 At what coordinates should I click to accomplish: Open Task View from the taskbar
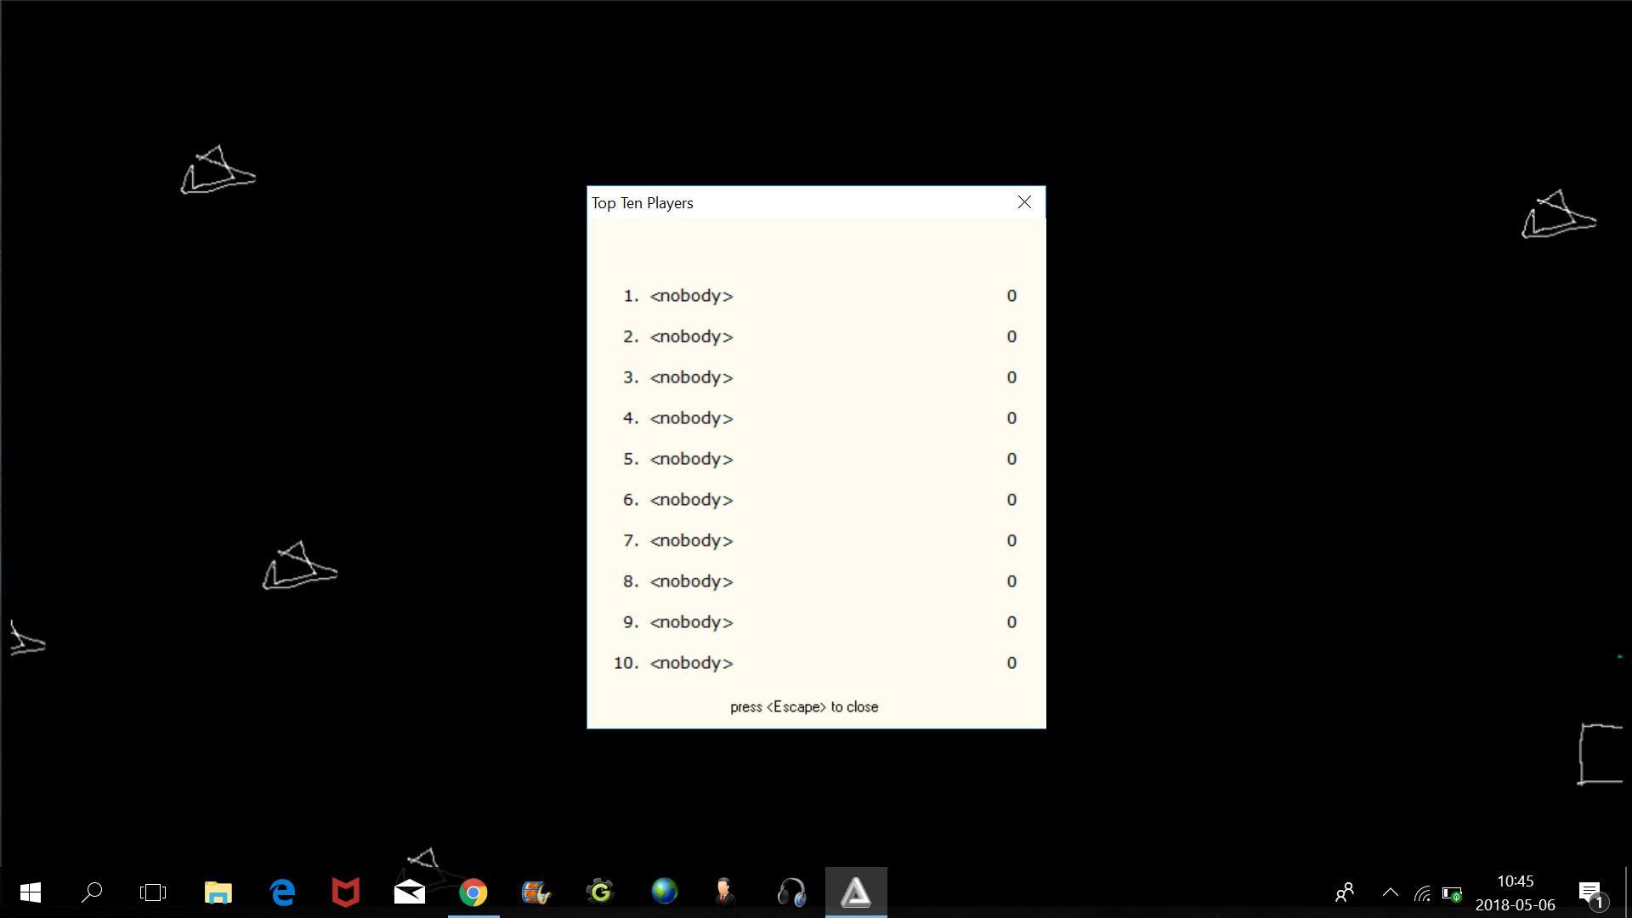click(153, 892)
